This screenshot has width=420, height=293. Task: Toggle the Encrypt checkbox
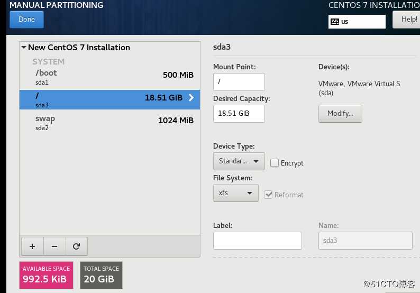pyautogui.click(x=275, y=163)
